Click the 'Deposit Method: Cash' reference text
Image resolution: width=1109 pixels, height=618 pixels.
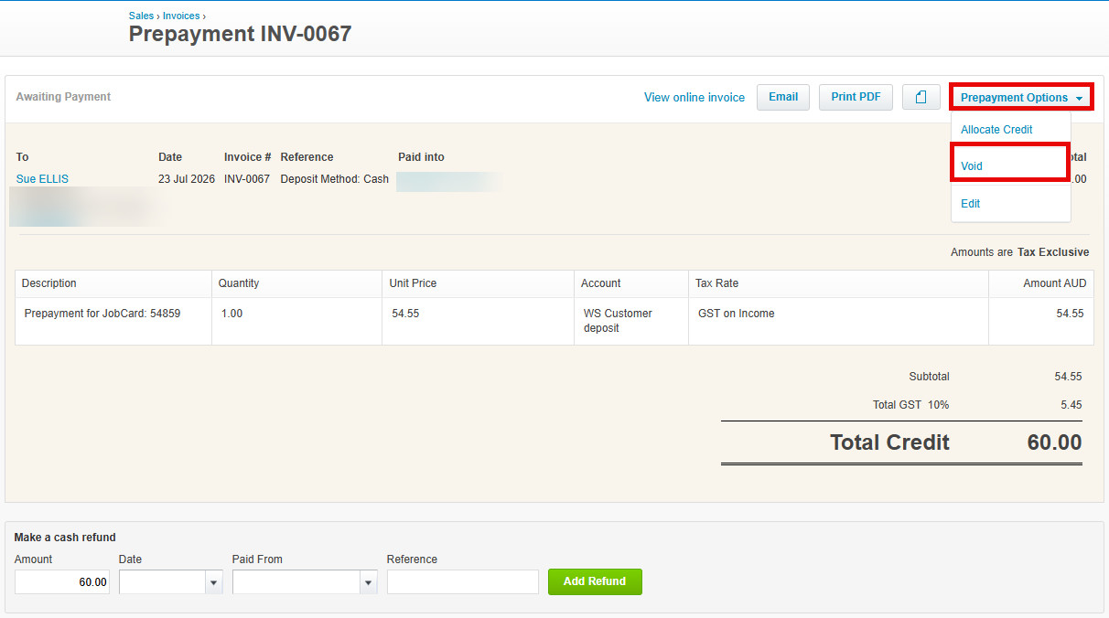334,179
